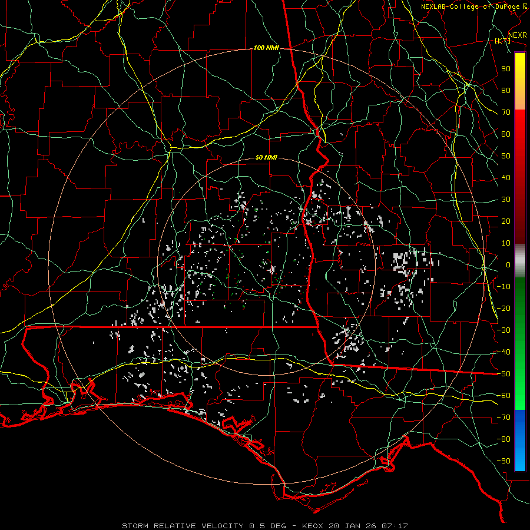Click the -80 scale value
The image size is (530, 530).
click(503, 439)
